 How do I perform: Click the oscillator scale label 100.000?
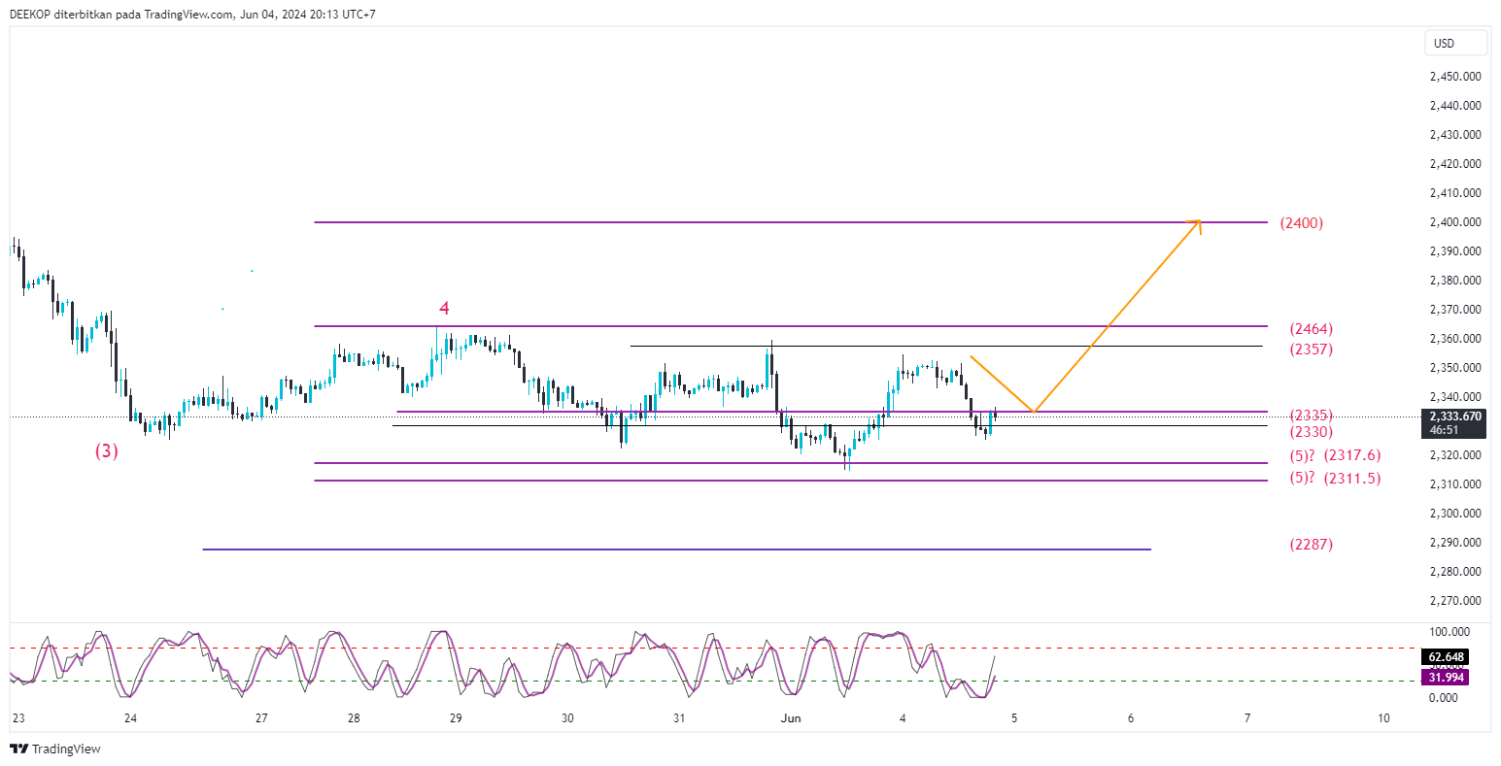pyautogui.click(x=1449, y=632)
